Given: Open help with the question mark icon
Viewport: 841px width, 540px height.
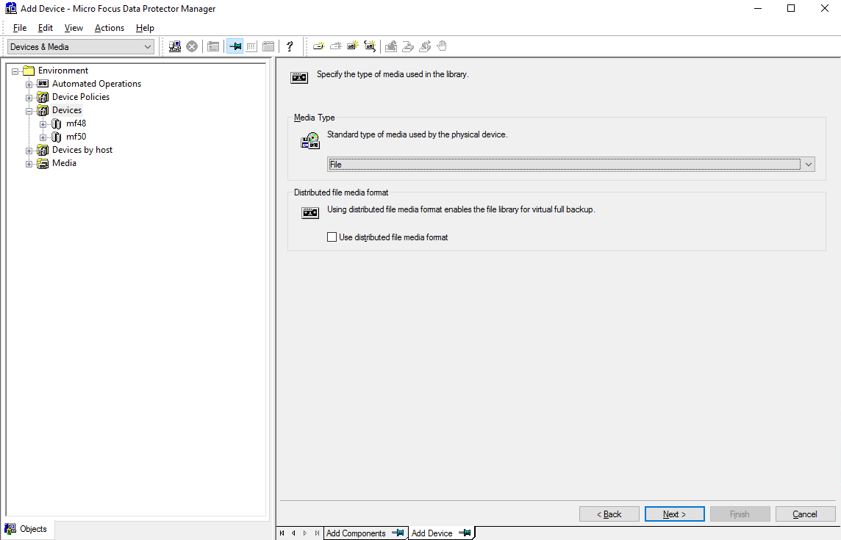Looking at the screenshot, I should pos(290,47).
